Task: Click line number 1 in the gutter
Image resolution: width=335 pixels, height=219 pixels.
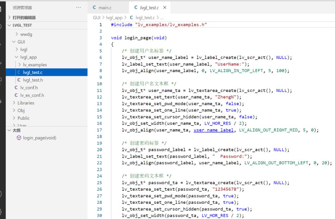Action: click(x=100, y=25)
